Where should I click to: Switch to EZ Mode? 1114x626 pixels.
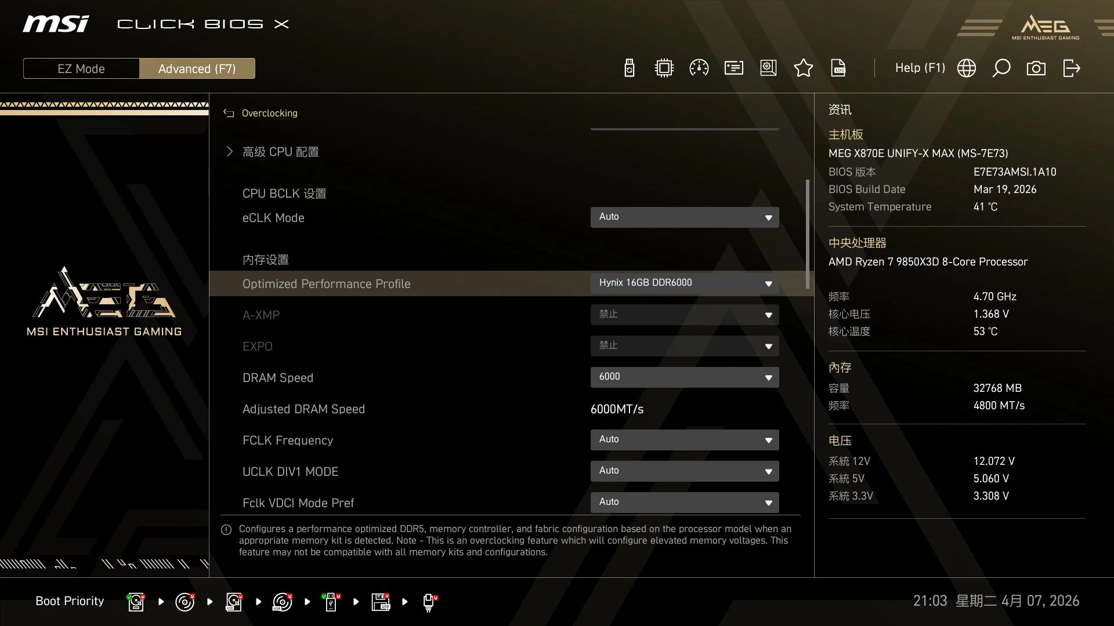point(81,68)
